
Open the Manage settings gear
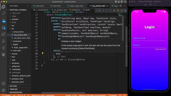tap(3, 90)
